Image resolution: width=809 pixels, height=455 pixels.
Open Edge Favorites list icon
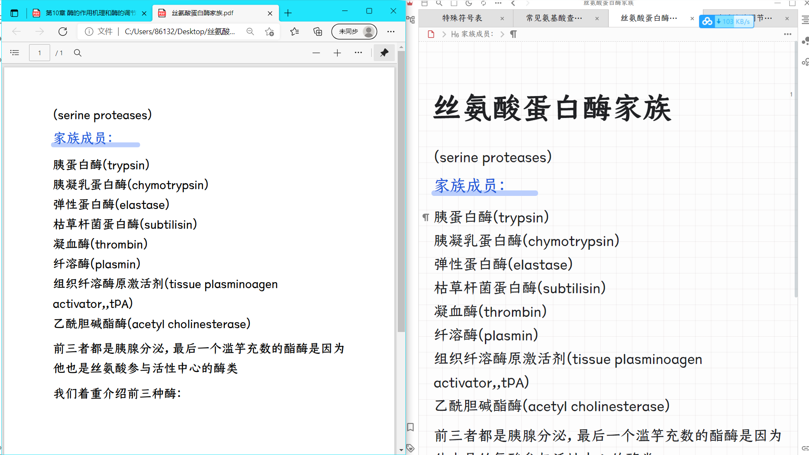pyautogui.click(x=295, y=32)
